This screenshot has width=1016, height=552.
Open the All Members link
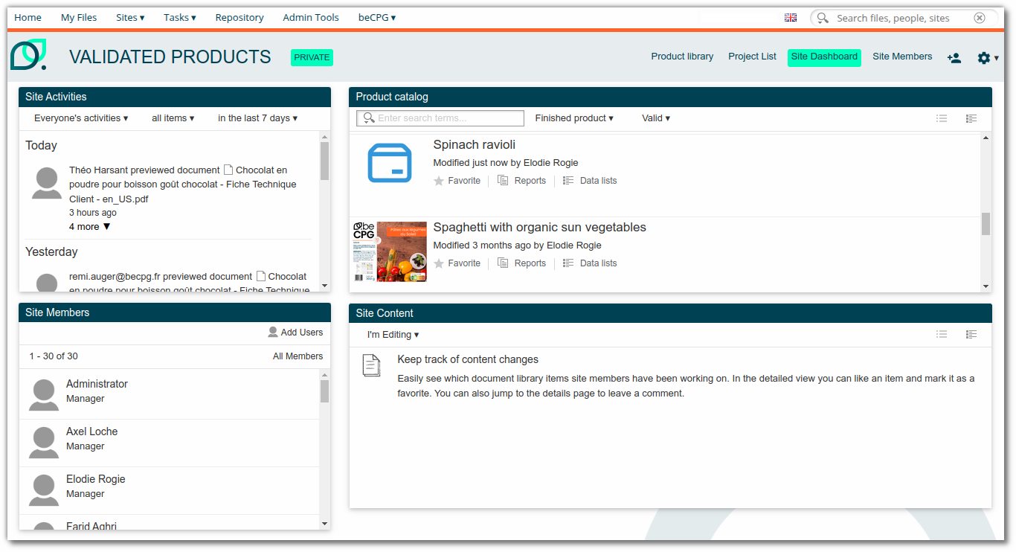298,356
